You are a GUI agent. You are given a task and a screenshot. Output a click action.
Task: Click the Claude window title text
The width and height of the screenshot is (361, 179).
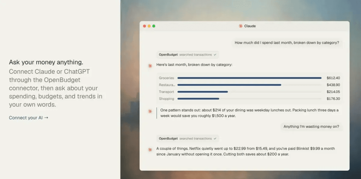tap(250, 26)
